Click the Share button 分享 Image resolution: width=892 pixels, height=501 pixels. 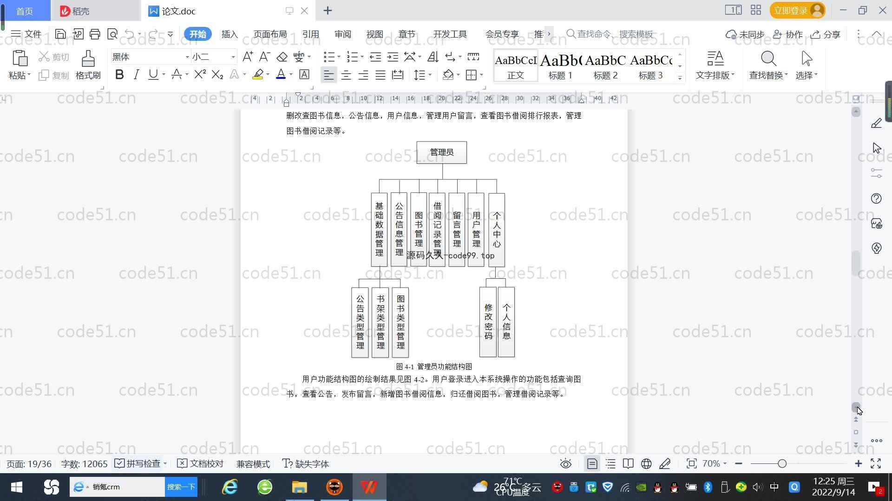(x=826, y=34)
